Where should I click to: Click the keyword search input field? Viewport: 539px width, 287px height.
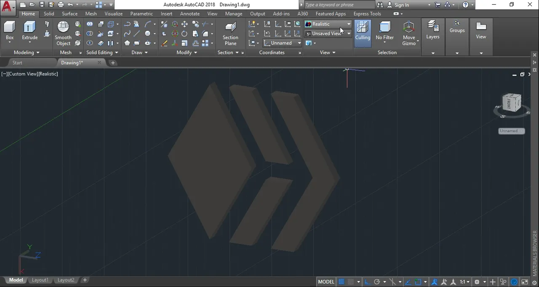(339, 5)
